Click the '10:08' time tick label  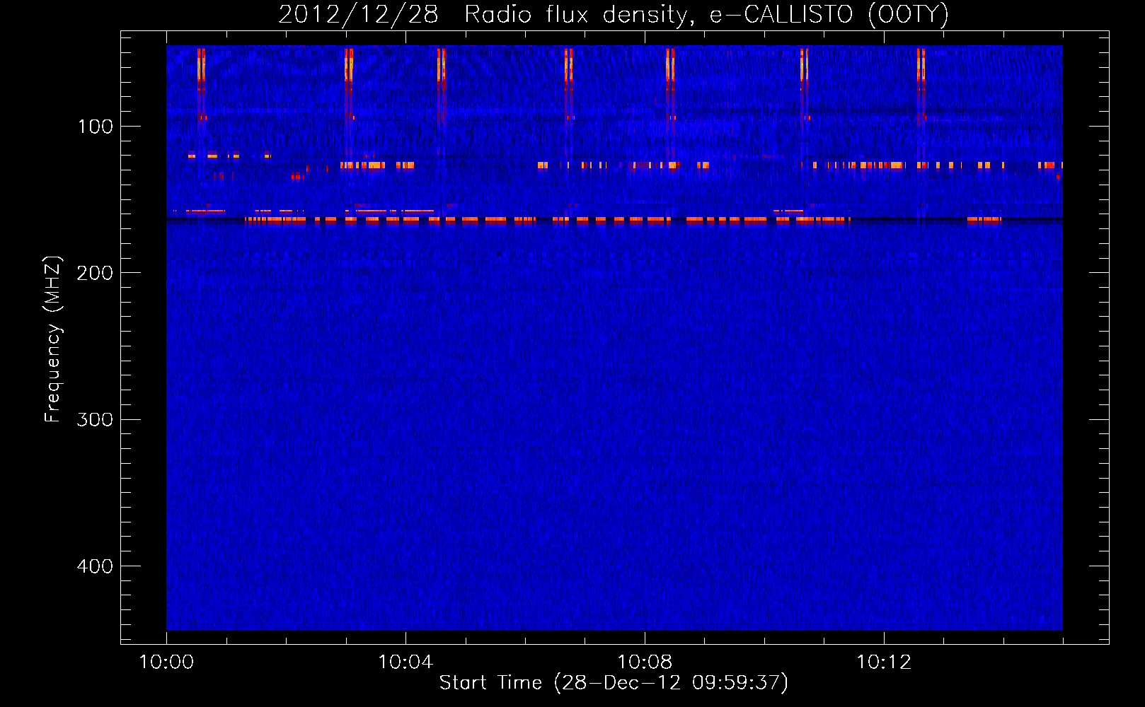point(645,662)
